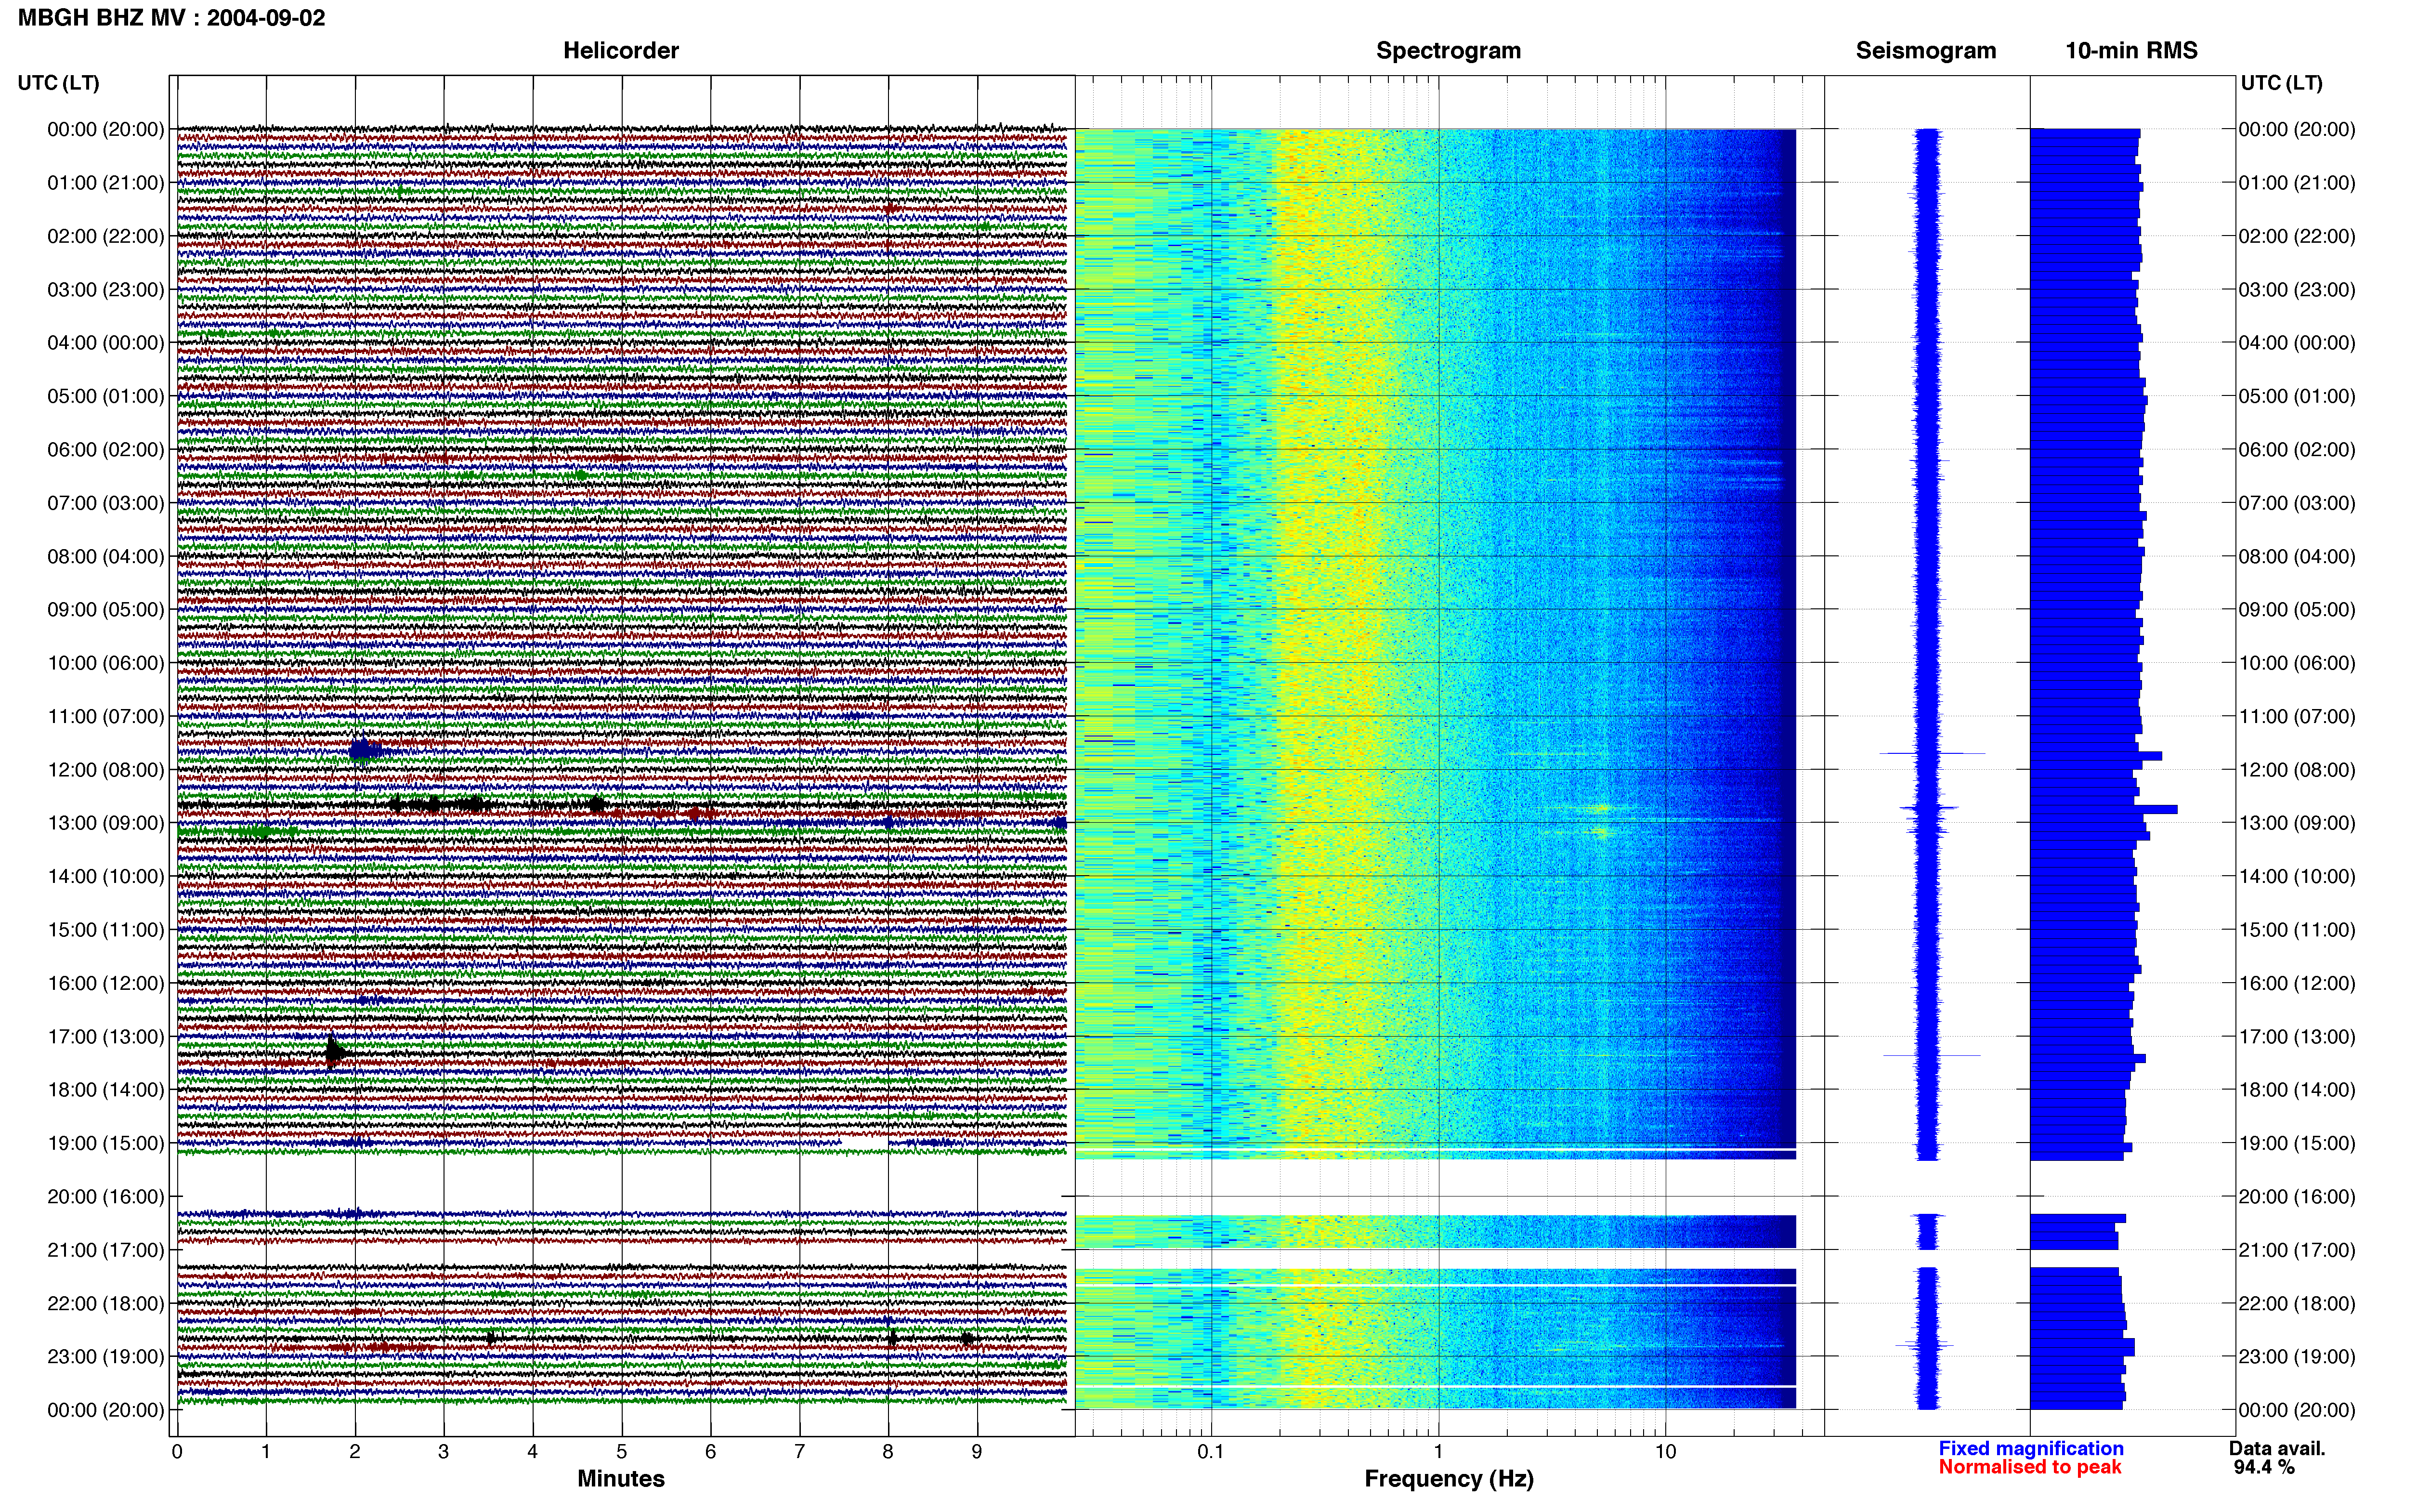Click '07:00 (03:00)' on the right time axis
Image resolution: width=2417 pixels, height=1512 pixels.
2297,503
